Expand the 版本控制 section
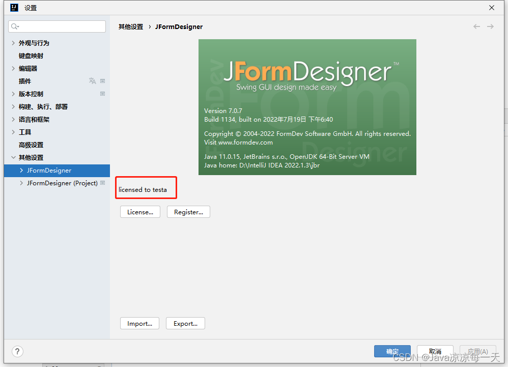508x367 pixels. 13,94
